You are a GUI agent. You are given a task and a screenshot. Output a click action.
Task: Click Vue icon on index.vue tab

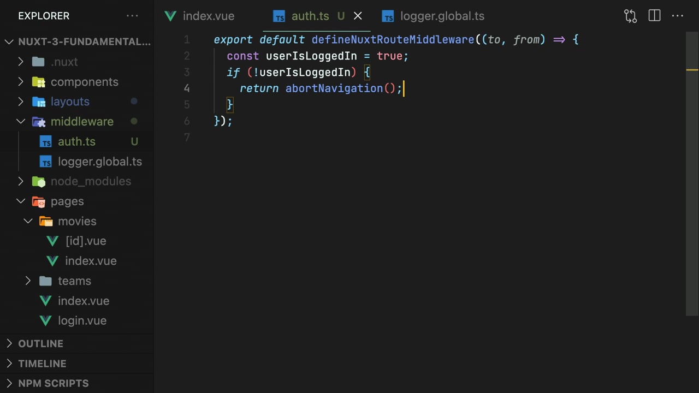pos(170,16)
